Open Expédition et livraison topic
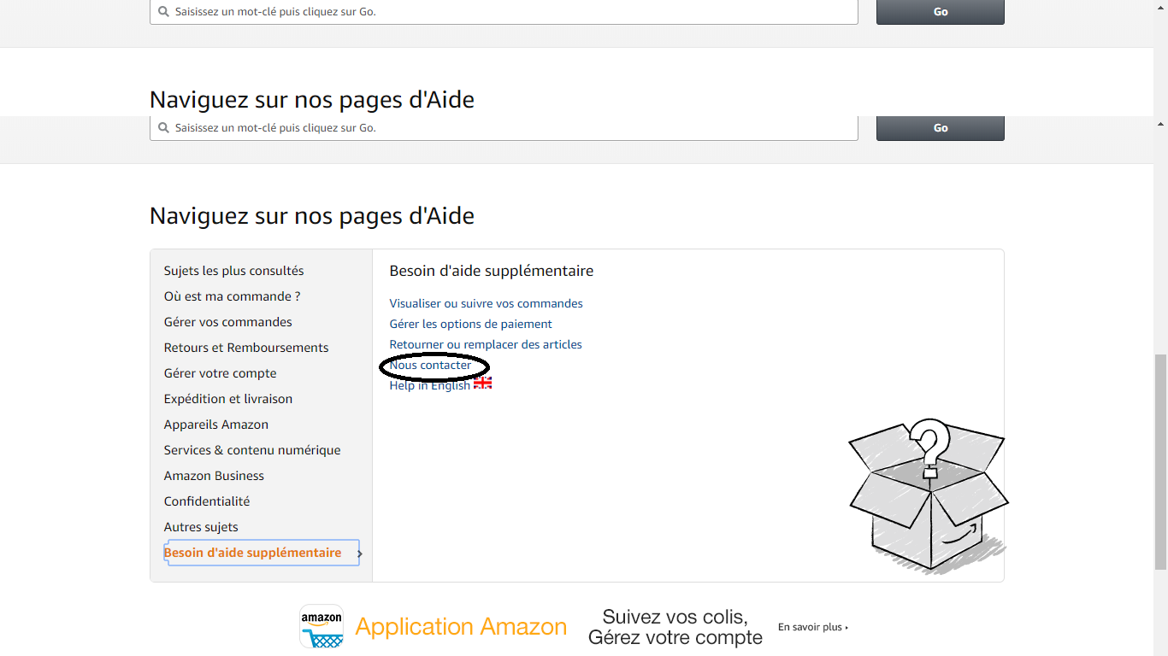The width and height of the screenshot is (1168, 656). (x=228, y=399)
